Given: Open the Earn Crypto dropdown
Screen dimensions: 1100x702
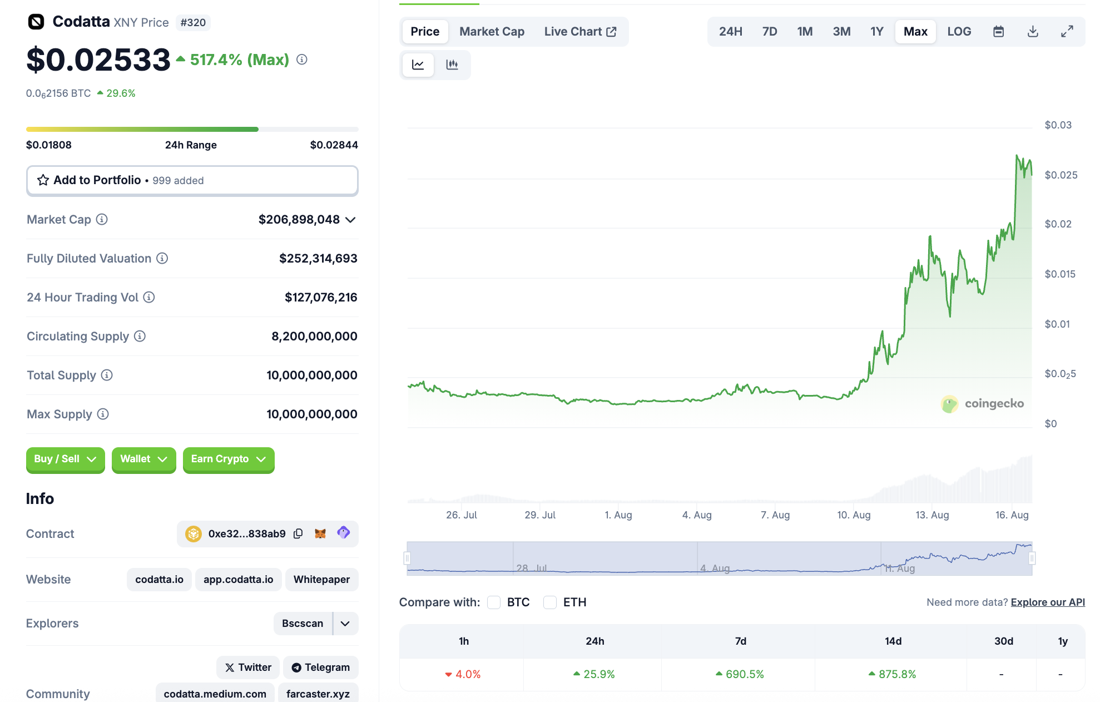Looking at the screenshot, I should coord(228,459).
